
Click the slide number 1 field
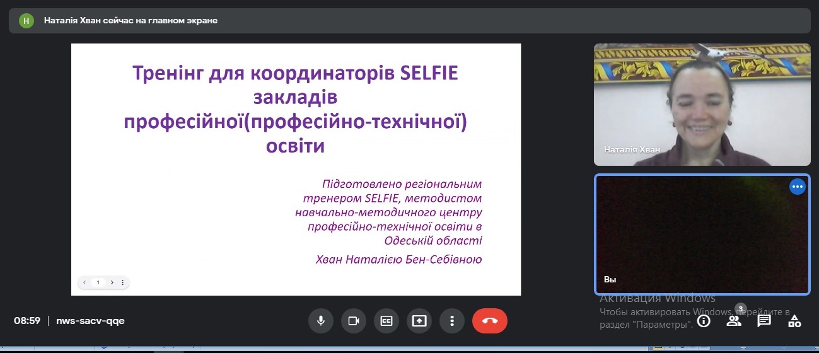coord(98,282)
